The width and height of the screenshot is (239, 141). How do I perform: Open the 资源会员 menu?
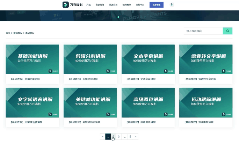pyautogui.click(x=113, y=5)
